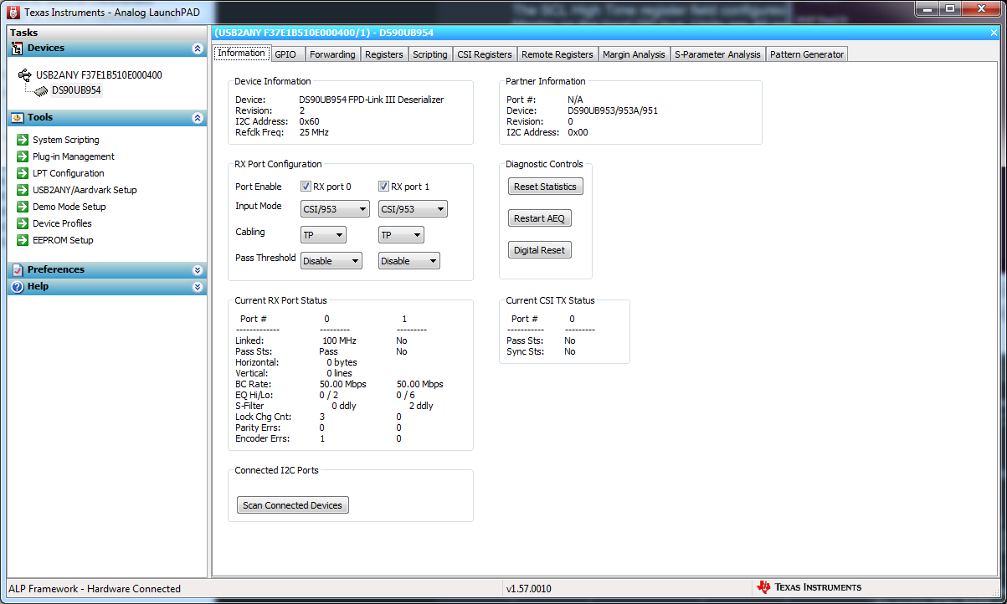The width and height of the screenshot is (1007, 604).
Task: Toggle the RX port 0 checkbox
Action: (x=306, y=187)
